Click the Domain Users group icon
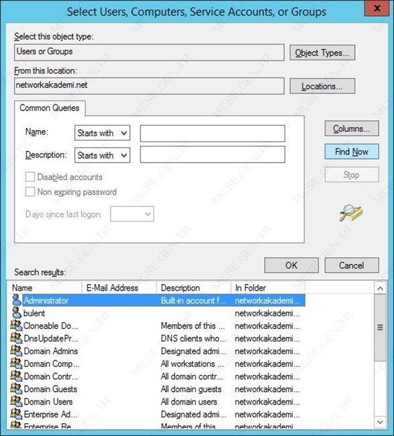394x436 pixels. (16, 402)
